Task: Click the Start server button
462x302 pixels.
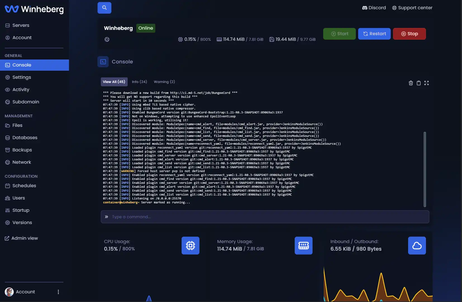Action: click(x=339, y=34)
